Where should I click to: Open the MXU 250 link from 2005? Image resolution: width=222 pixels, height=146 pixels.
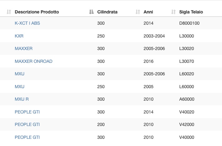point(19,87)
